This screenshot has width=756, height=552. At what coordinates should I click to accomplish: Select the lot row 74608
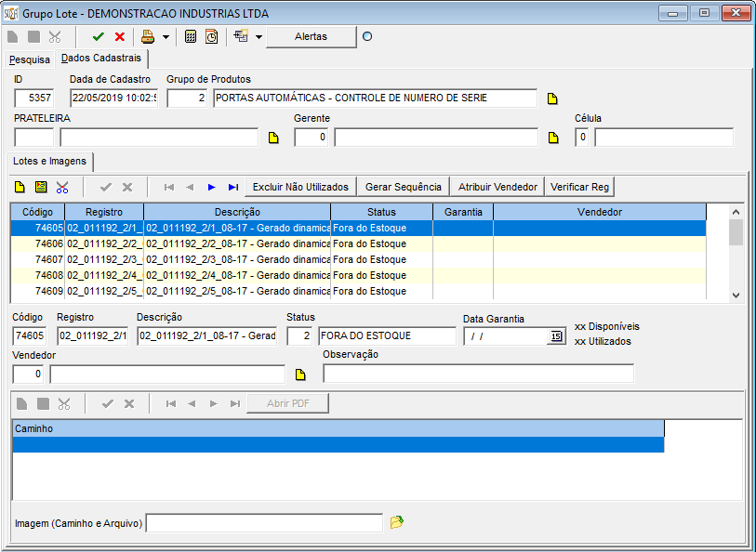[x=358, y=275]
